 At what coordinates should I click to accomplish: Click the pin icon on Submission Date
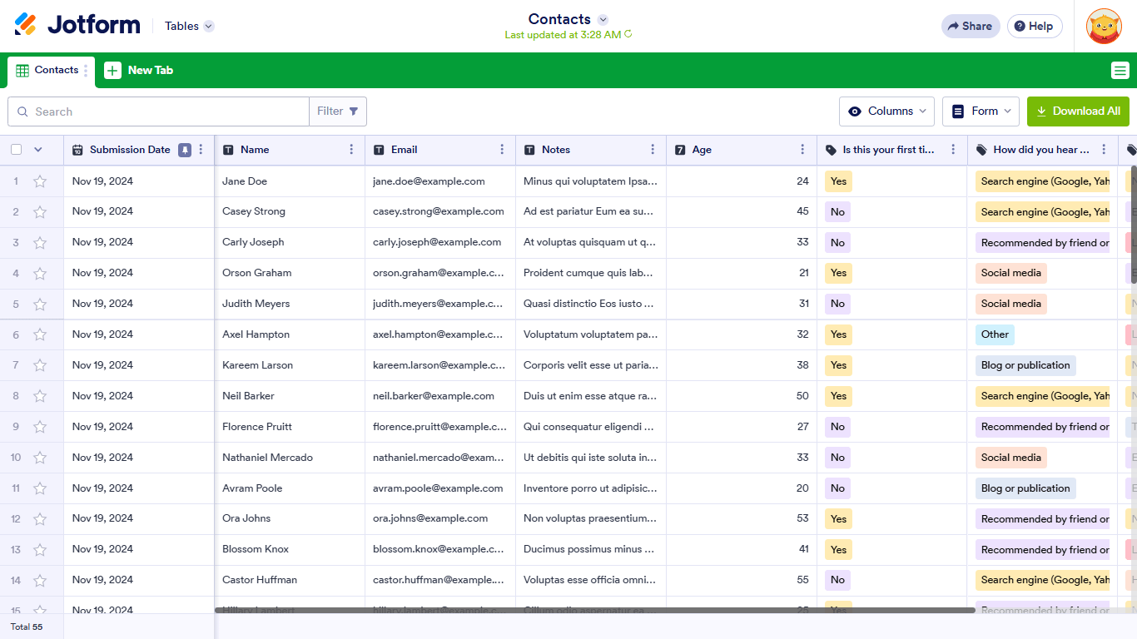185,150
